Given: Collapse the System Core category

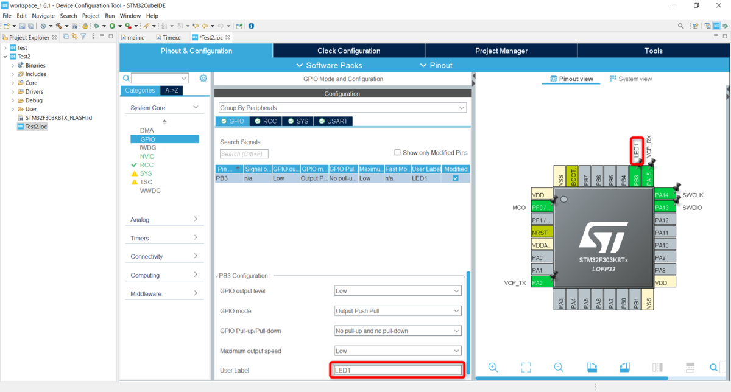Looking at the screenshot, I should pos(163,107).
